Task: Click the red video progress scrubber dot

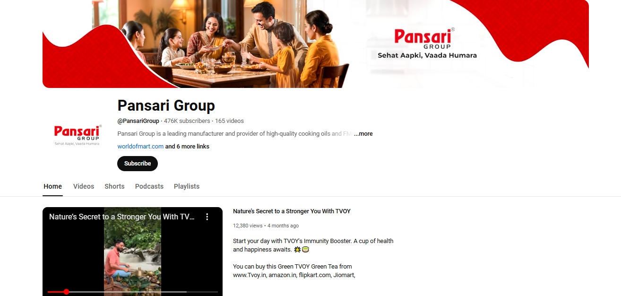Action: 66,292
